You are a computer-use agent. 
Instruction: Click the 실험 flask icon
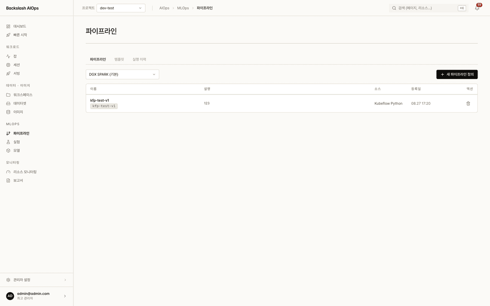[x=8, y=142]
